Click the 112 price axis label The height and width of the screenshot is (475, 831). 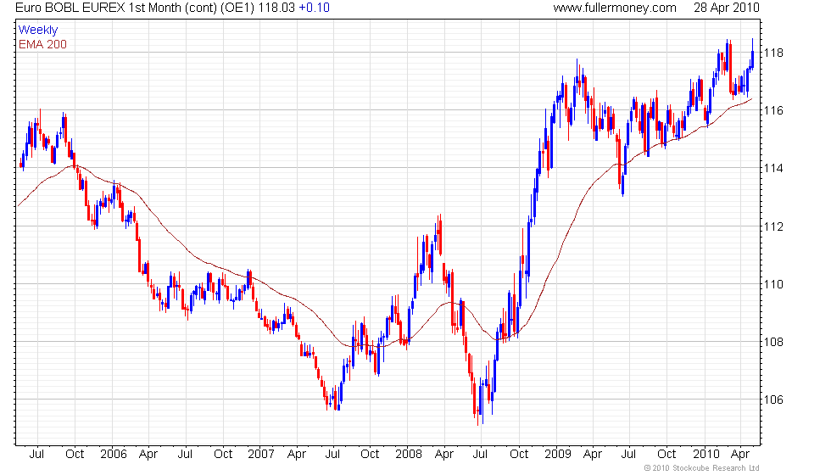[x=772, y=226]
